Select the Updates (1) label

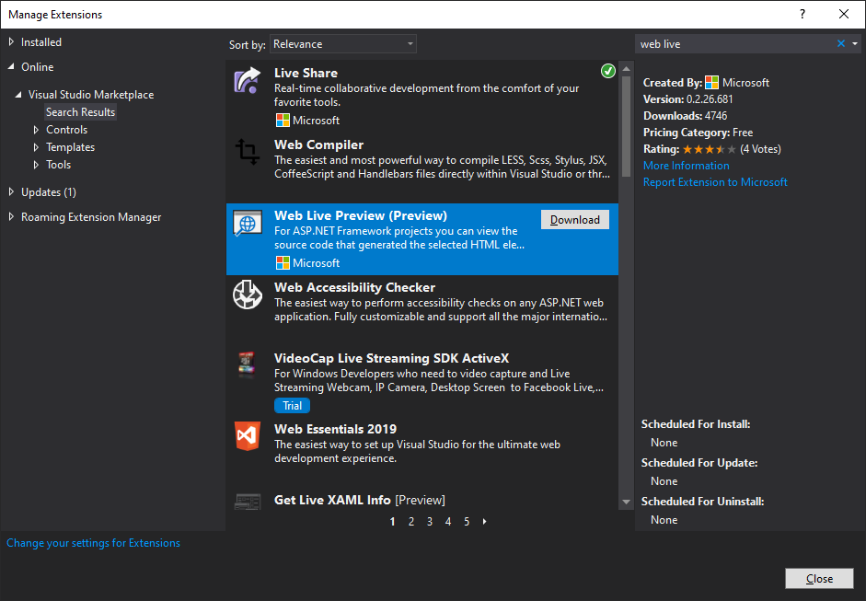coord(49,192)
